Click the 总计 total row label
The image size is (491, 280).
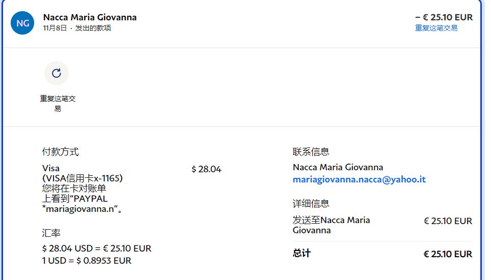point(302,253)
